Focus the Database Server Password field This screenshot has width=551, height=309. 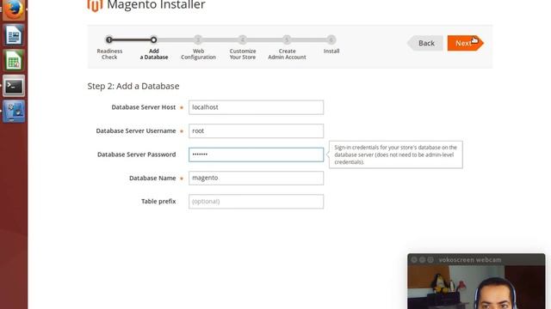coord(256,154)
